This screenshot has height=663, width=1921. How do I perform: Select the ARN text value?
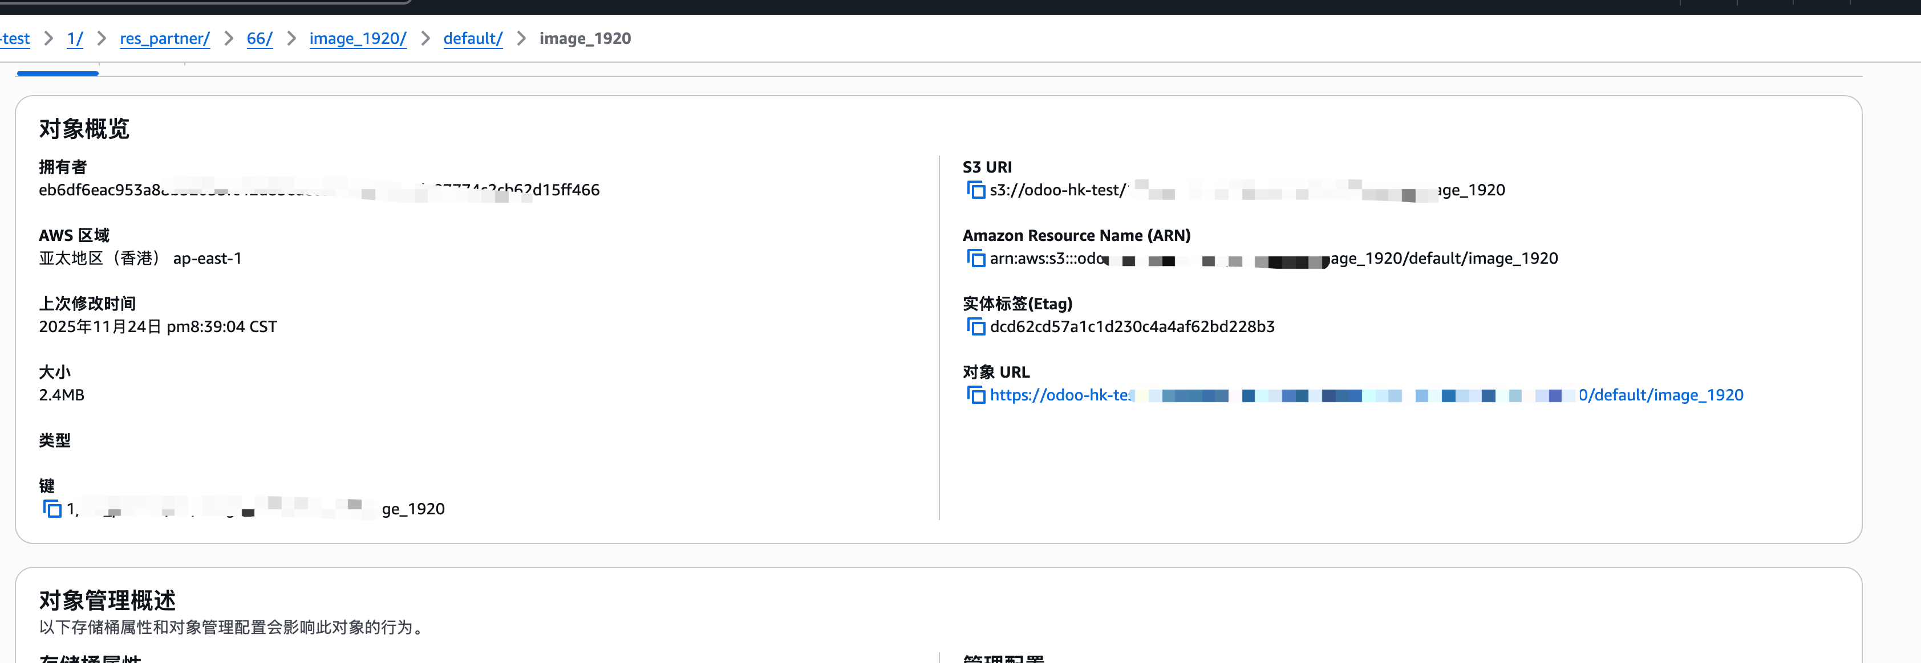[x=1274, y=259]
